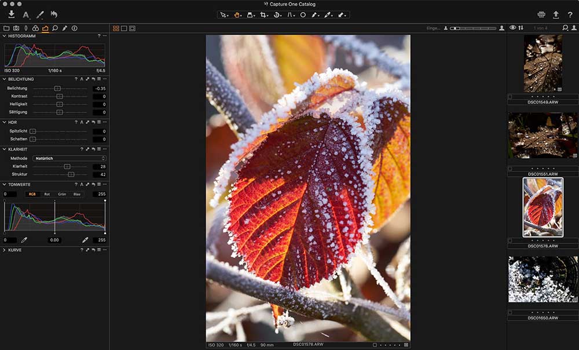Select the Crop tool
This screenshot has height=350, width=579.
click(x=263, y=15)
